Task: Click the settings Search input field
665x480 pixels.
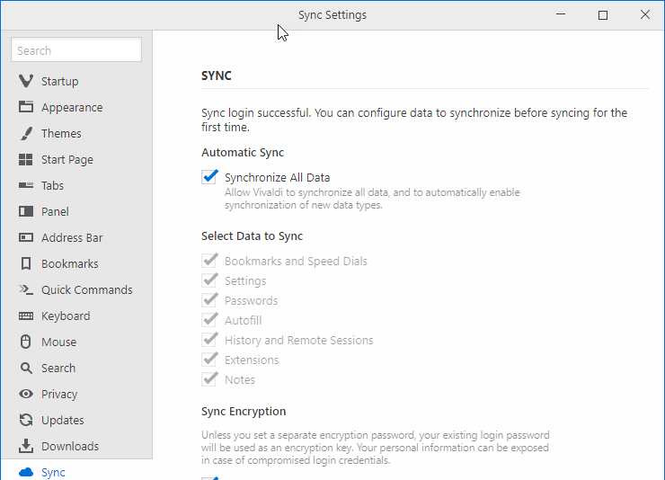Action: (76, 50)
